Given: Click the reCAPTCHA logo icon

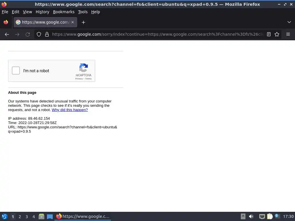Looking at the screenshot, I should pos(84,68).
